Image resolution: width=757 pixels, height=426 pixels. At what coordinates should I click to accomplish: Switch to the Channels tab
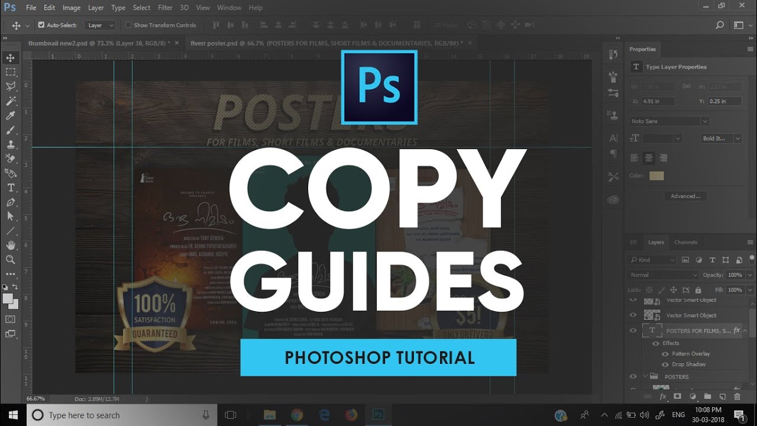[x=685, y=242]
